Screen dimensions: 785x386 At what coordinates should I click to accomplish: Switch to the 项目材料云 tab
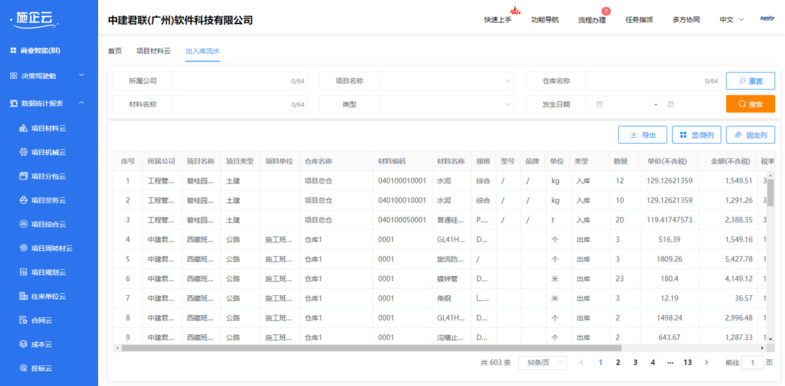coord(154,50)
